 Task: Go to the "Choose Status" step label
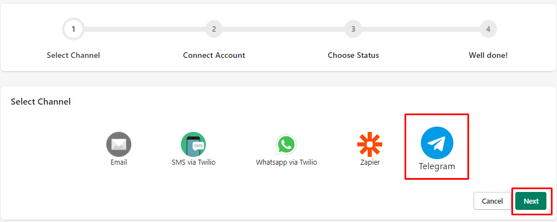[x=353, y=56]
